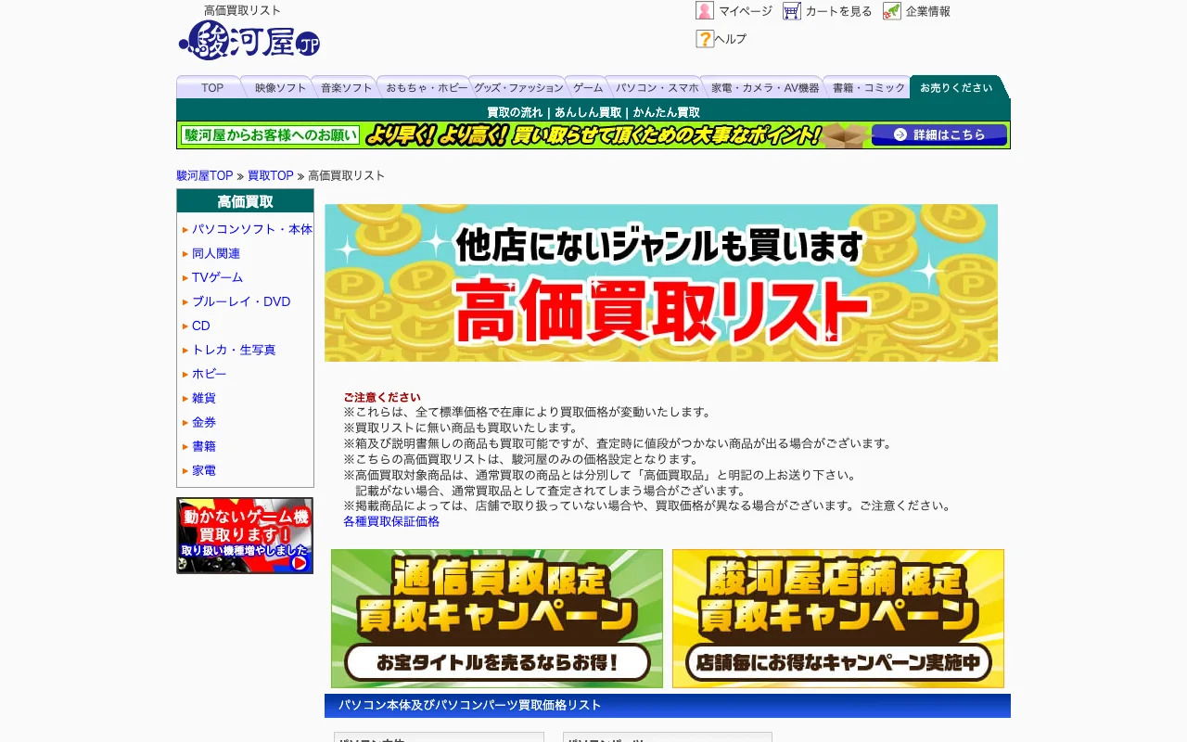Open 書籍 sidebar category

click(x=204, y=446)
